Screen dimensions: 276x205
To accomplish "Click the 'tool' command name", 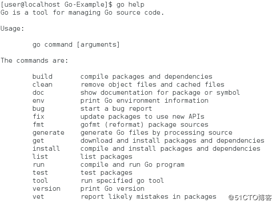I will pyautogui.click(x=40, y=181).
